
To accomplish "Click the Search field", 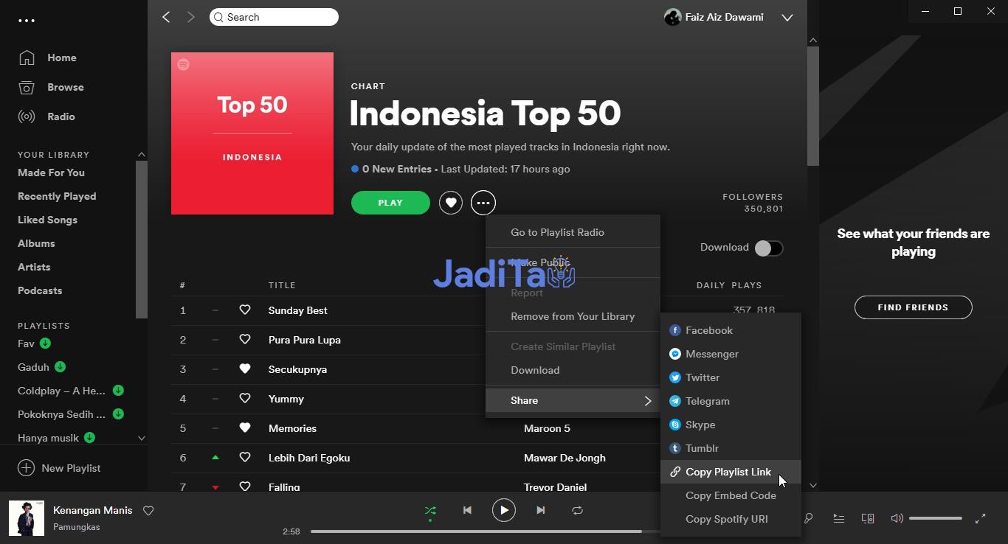I will coord(274,17).
